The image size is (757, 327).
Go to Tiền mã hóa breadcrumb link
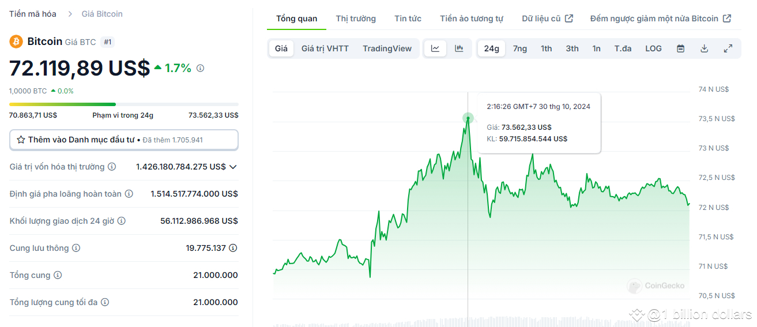(33, 14)
